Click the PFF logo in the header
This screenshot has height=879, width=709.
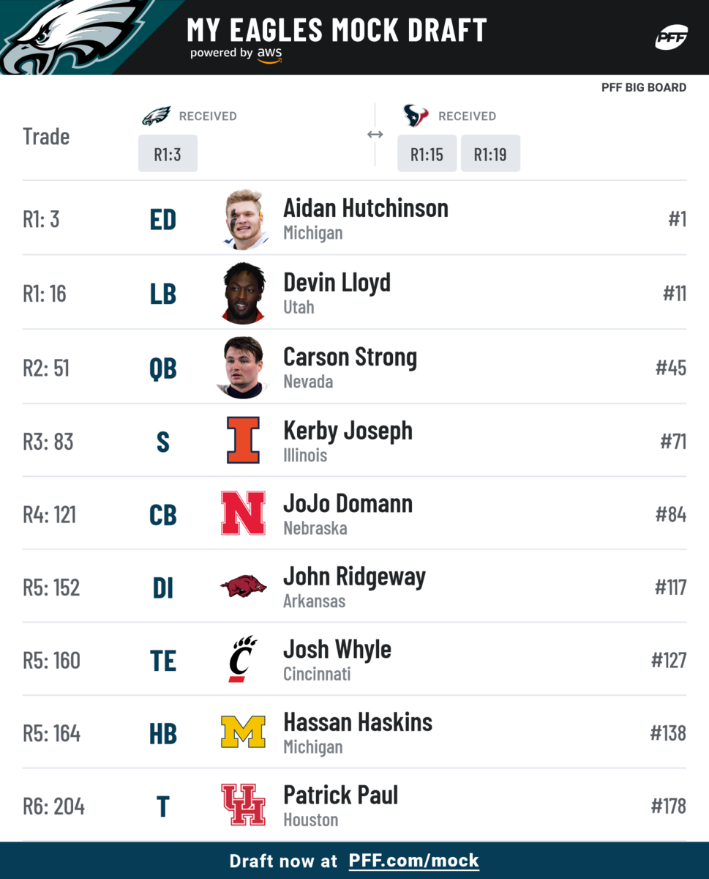coord(671,37)
